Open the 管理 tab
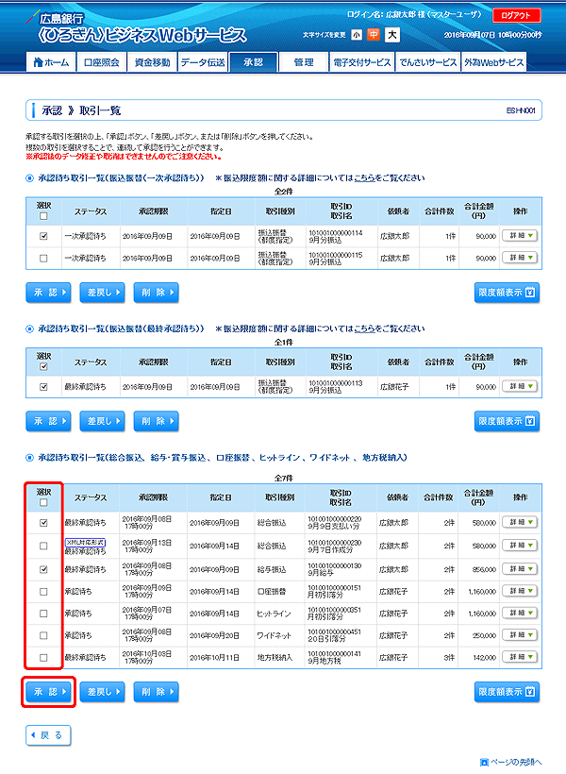 coord(304,62)
